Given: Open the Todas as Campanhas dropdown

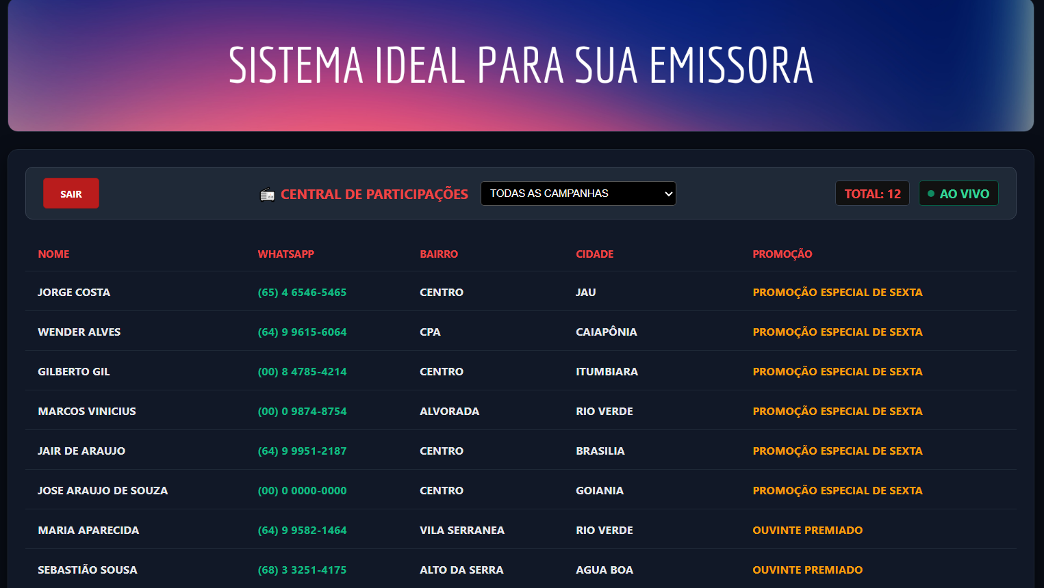Looking at the screenshot, I should click(578, 193).
